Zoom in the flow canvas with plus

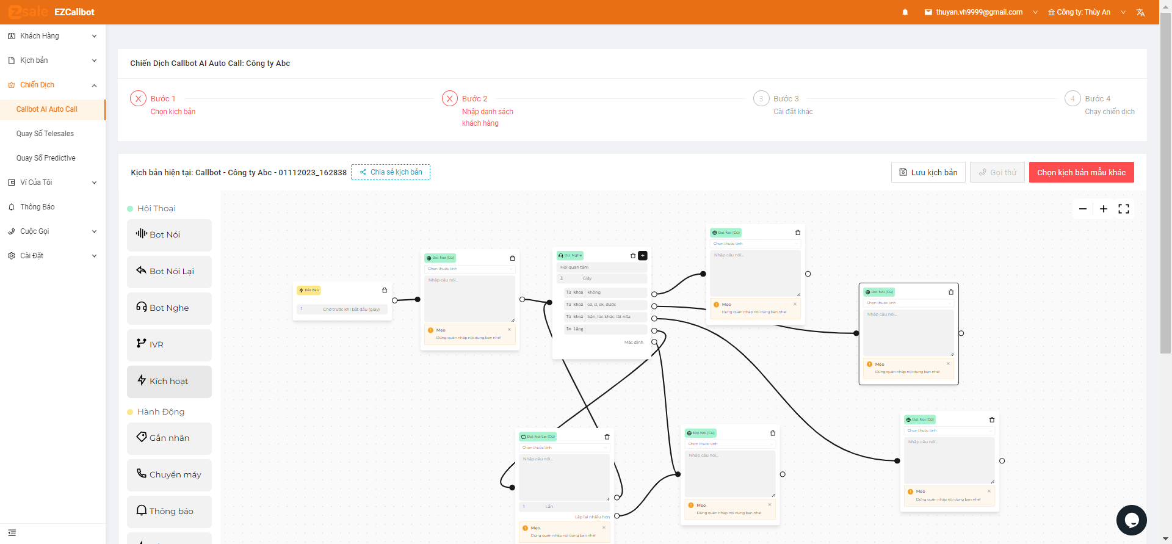tap(1104, 209)
